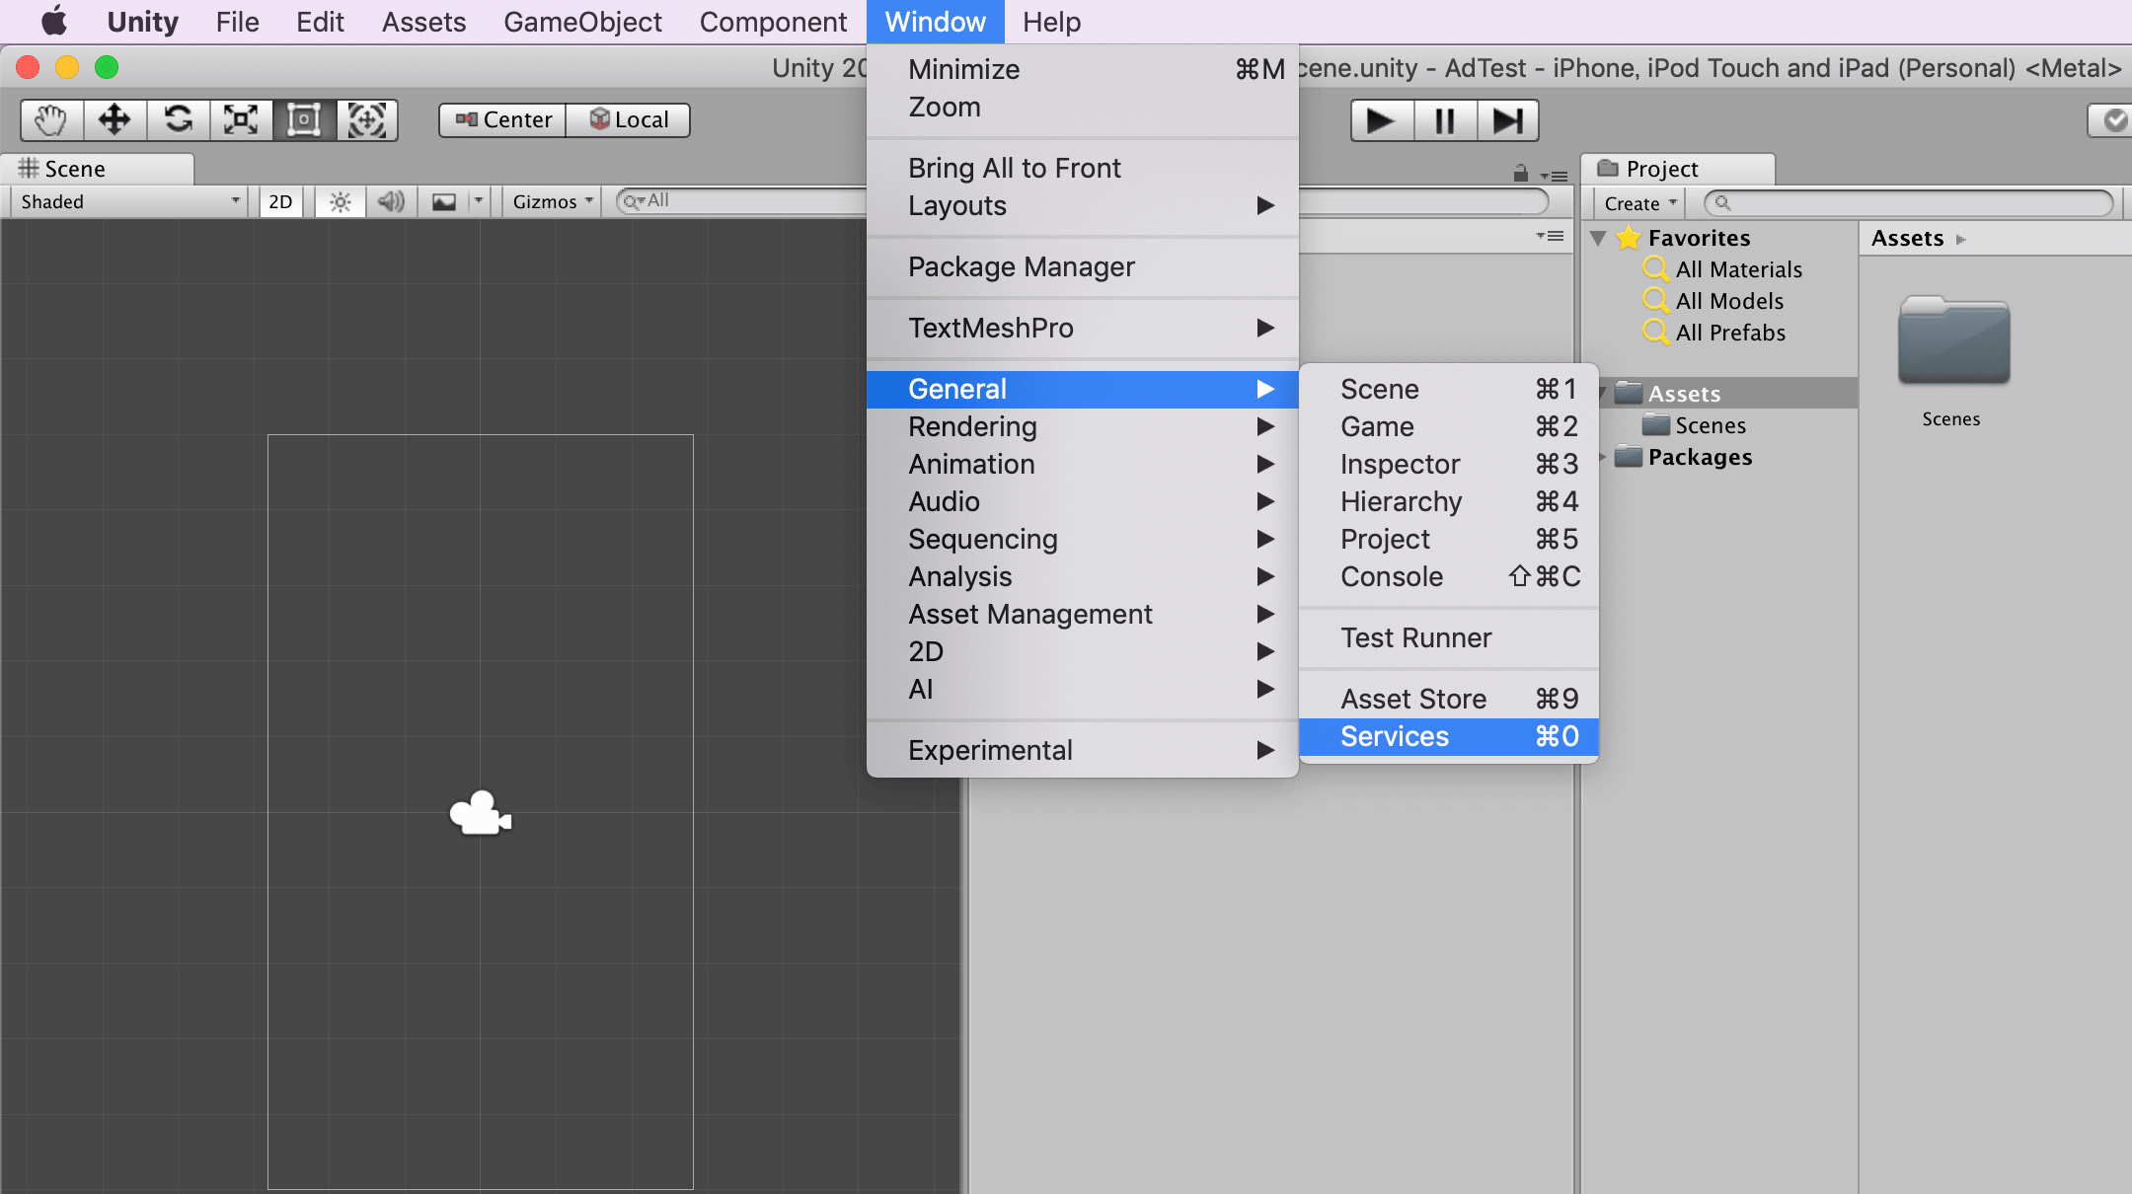Expand the Packages folder
Screen dimensions: 2132x1194
click(1602, 457)
